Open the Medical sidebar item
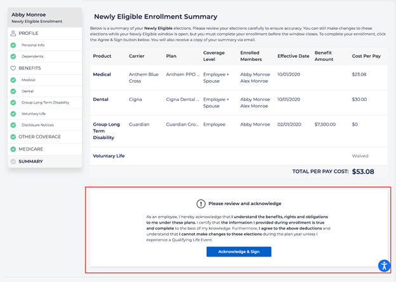 tap(29, 80)
